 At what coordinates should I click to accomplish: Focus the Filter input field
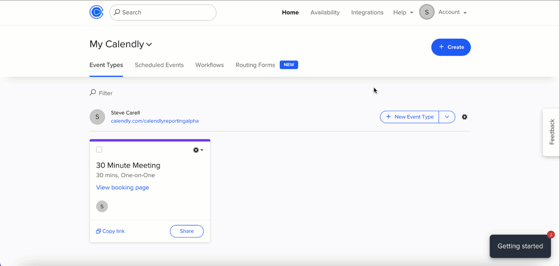pos(106,93)
